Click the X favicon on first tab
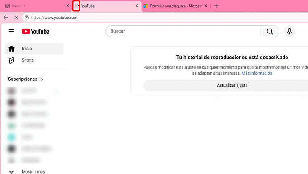This screenshot has height=174, width=308. click(8, 6)
